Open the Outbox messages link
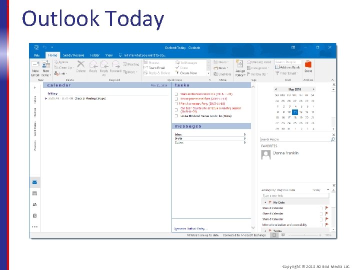Screen dimensions: 360x270 pos(179,142)
